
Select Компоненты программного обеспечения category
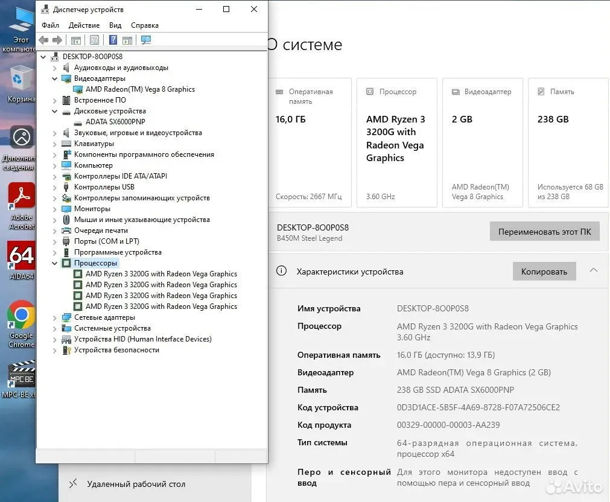(144, 154)
